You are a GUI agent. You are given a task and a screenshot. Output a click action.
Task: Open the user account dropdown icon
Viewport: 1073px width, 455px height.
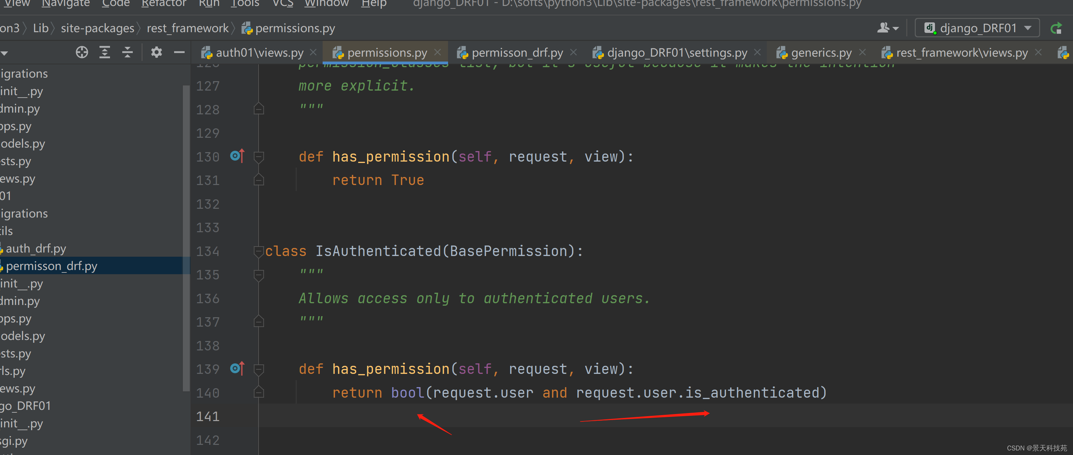(888, 28)
